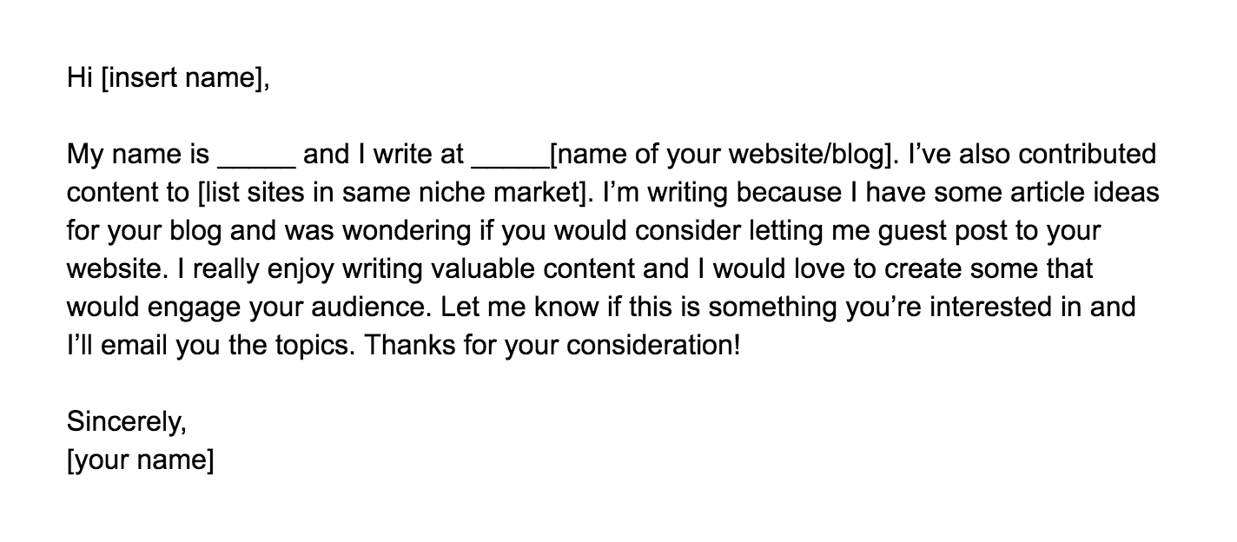1237x542 pixels.
Task: Click the phrase 'I've also contributed'
Action: [x=1032, y=155]
